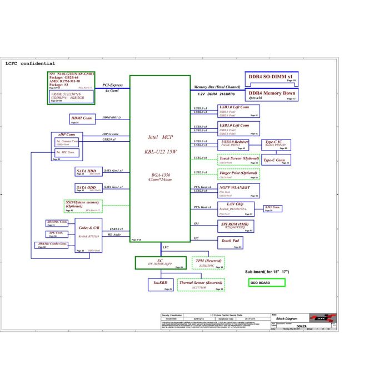Click the 'DDR4 SO-DIMM x1' block label

[271, 77]
